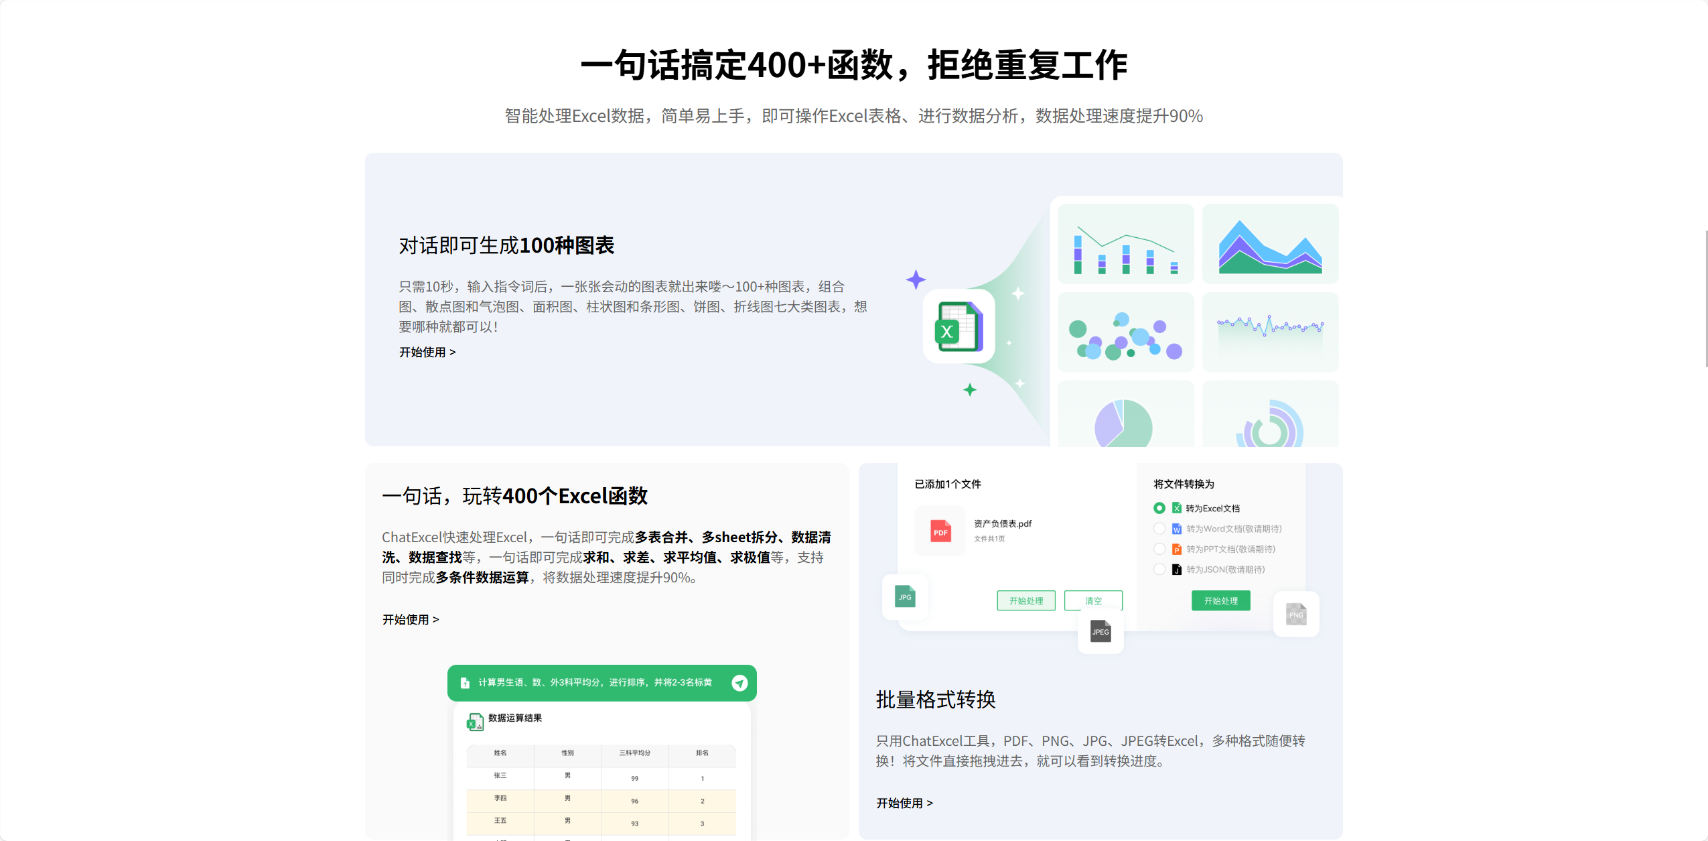Click PPT icon next to 转为PPT文档
This screenshot has width=1708, height=841.
(1177, 549)
